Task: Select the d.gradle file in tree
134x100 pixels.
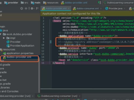Action: pos(5,65)
